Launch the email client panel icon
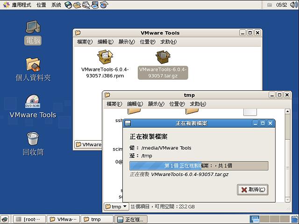 [77, 5]
